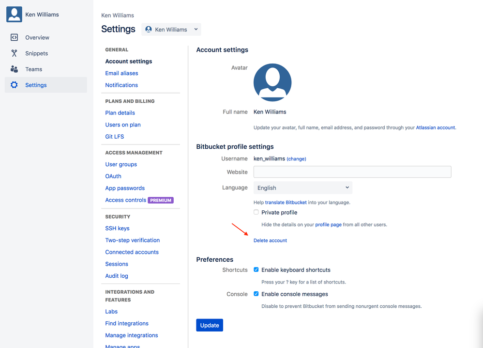Click the Teams people icon
Image resolution: width=483 pixels, height=348 pixels.
(14, 69)
